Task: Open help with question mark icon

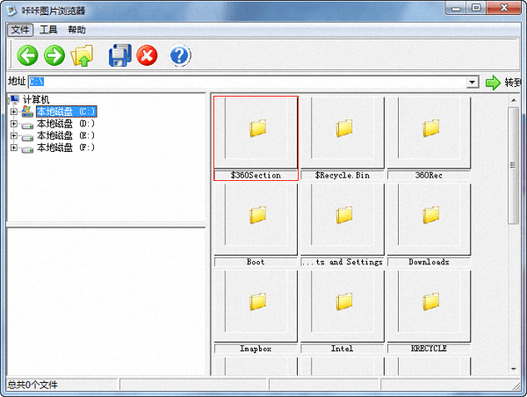Action: 180,56
